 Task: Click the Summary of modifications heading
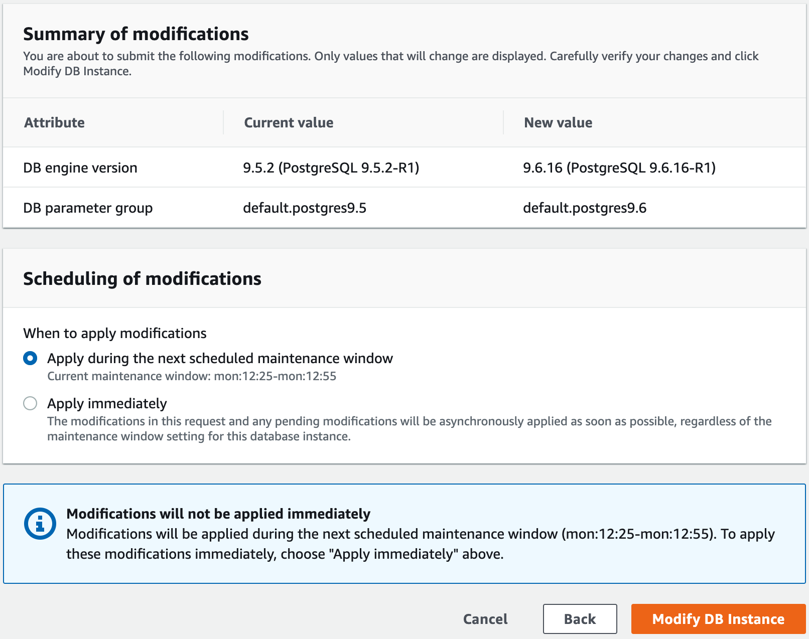[136, 34]
